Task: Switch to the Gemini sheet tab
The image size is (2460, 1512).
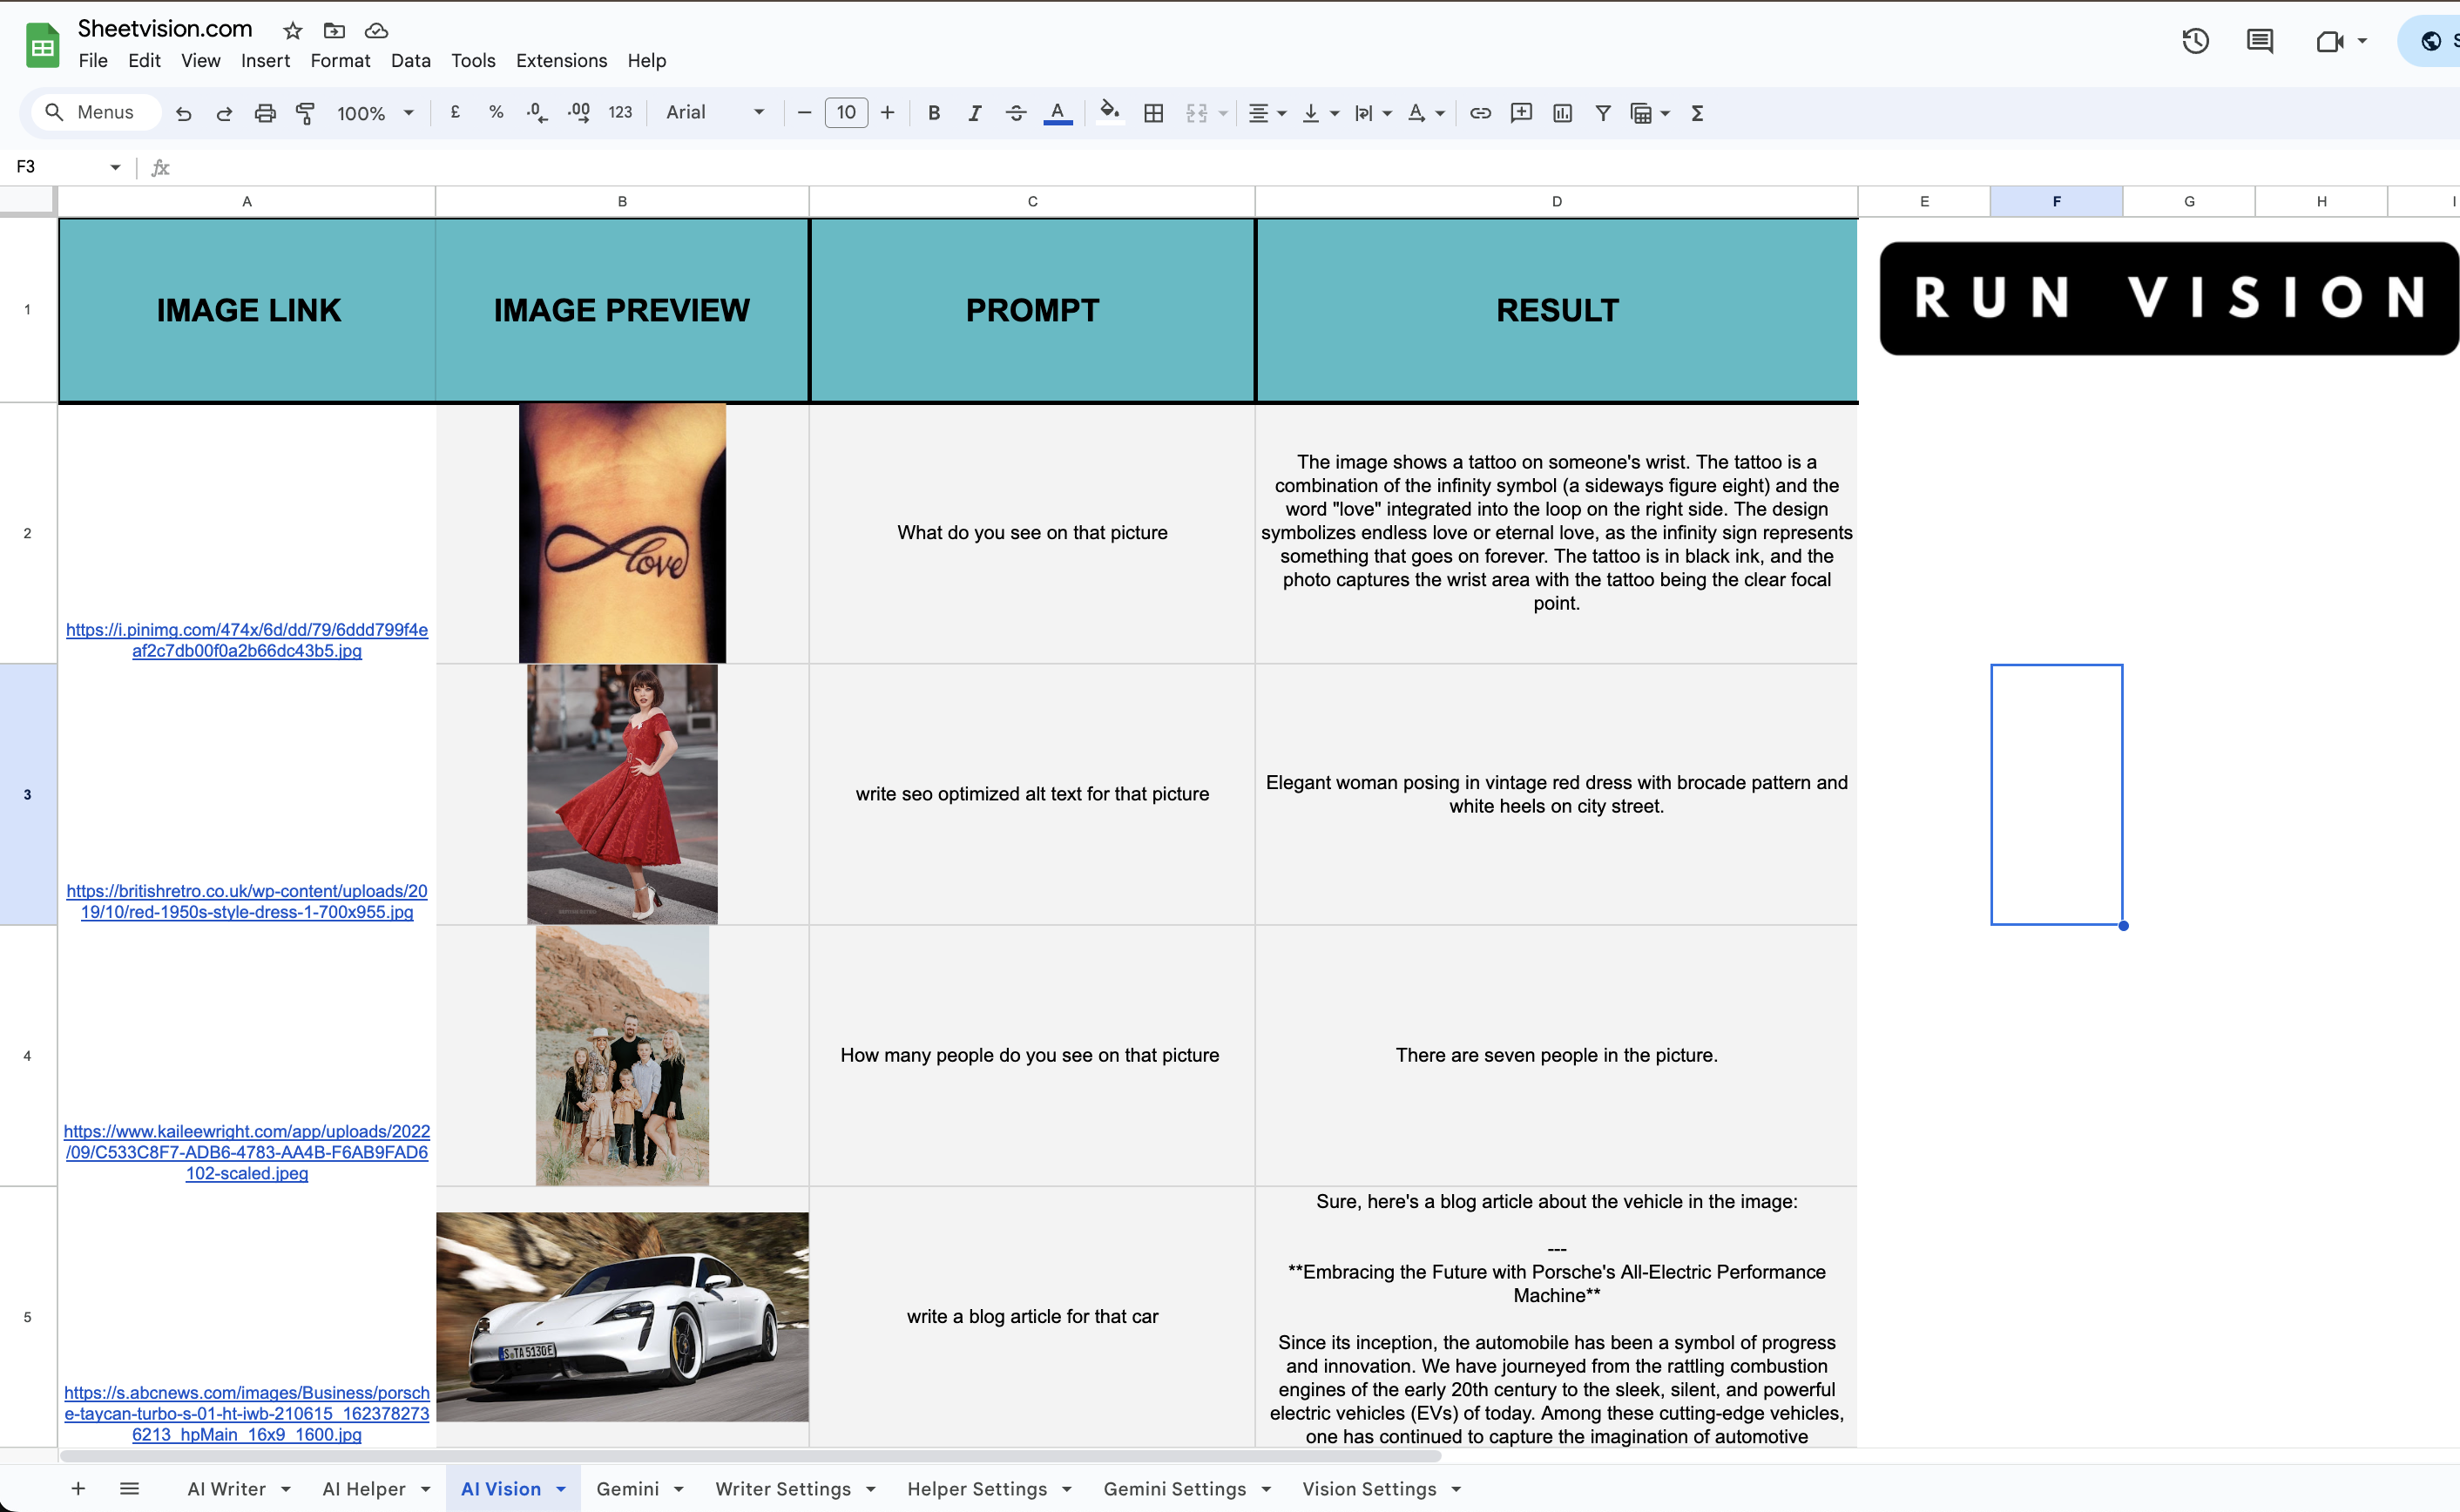Action: tap(627, 1489)
